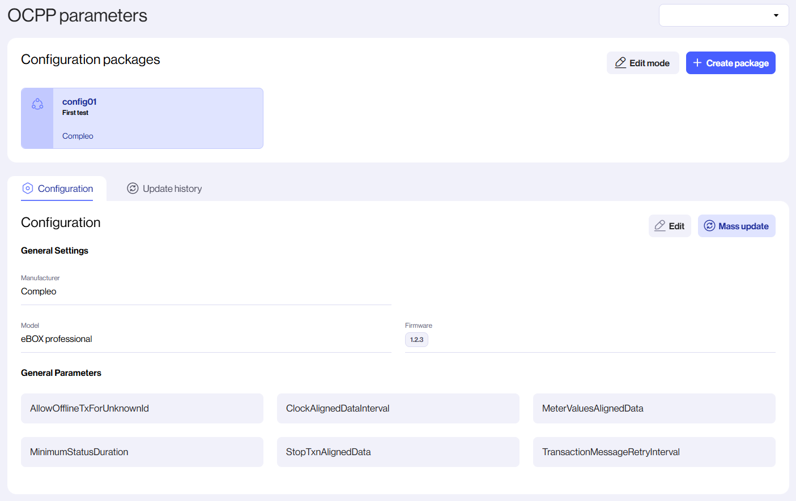This screenshot has width=796, height=501.
Task: Enable Edit mode for packages
Action: click(642, 63)
